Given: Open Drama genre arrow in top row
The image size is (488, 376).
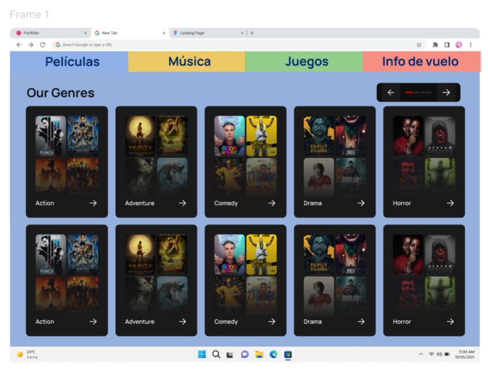Looking at the screenshot, I should [361, 203].
